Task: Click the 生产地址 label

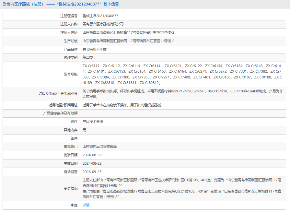Action: point(71,41)
